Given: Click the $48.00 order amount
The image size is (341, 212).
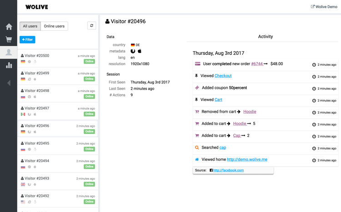Looking at the screenshot, I should coord(276,64).
